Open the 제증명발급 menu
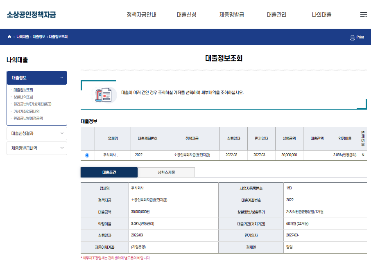The width and height of the screenshot is (371, 263). pos(231,14)
